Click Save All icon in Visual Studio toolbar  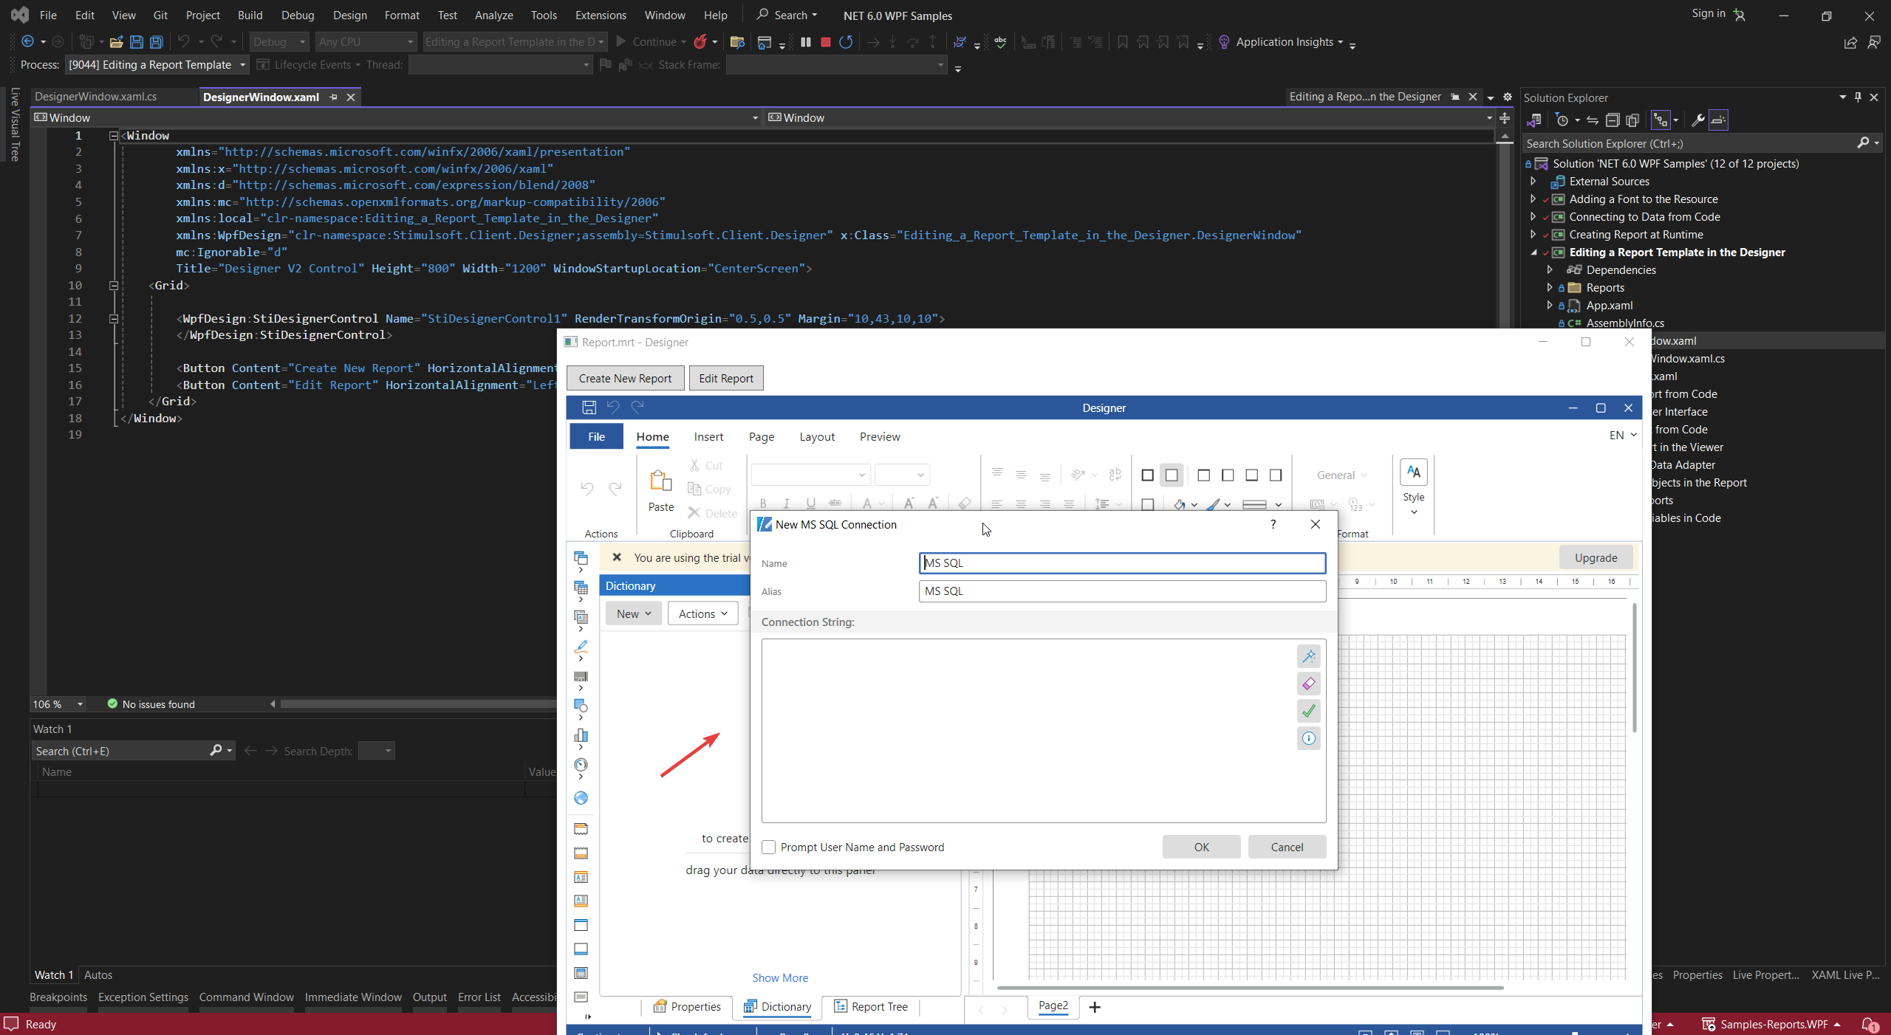click(157, 42)
